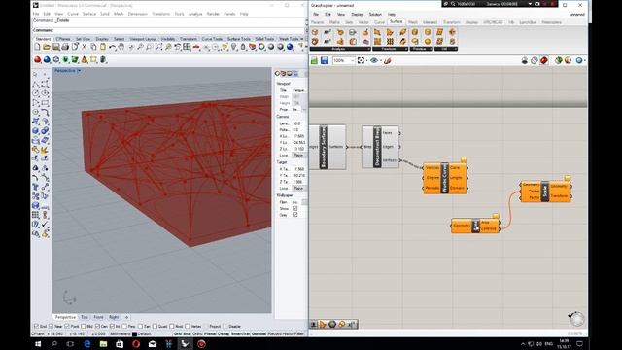Click the Undo arrow icon in Rhino toolbar
The width and height of the screenshot is (622, 350).
(113, 47)
